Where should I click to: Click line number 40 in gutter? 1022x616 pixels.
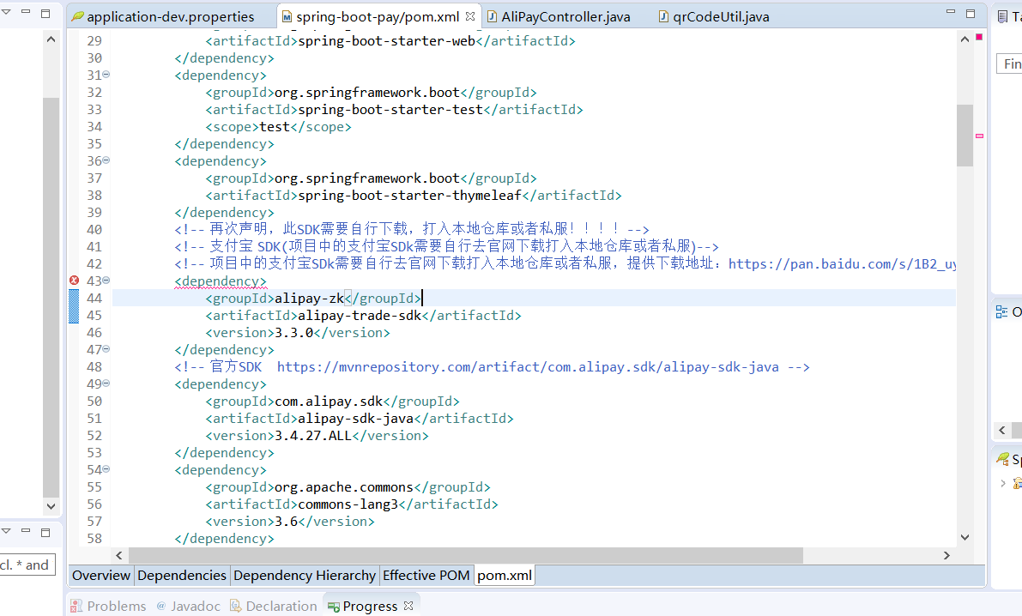pyautogui.click(x=94, y=229)
